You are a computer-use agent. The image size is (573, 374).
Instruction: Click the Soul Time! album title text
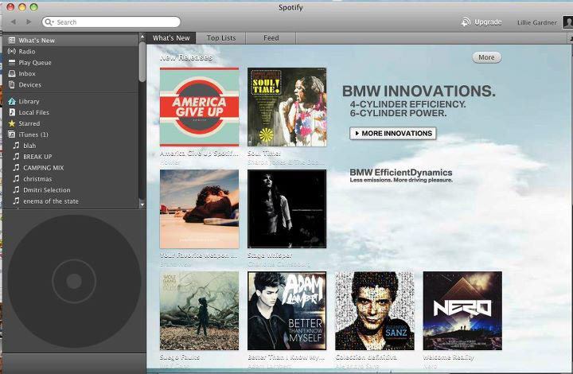[x=264, y=154]
